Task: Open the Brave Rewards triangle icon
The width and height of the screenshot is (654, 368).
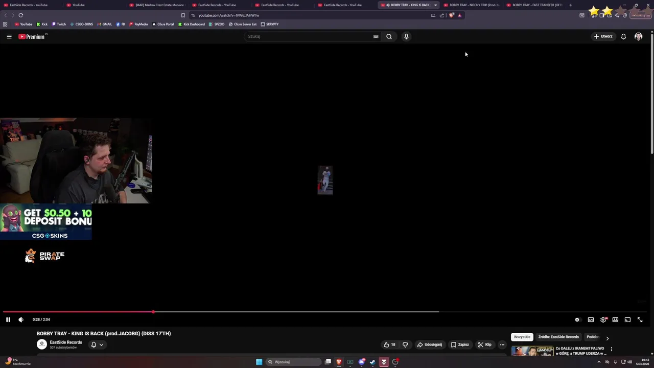Action: [459, 15]
